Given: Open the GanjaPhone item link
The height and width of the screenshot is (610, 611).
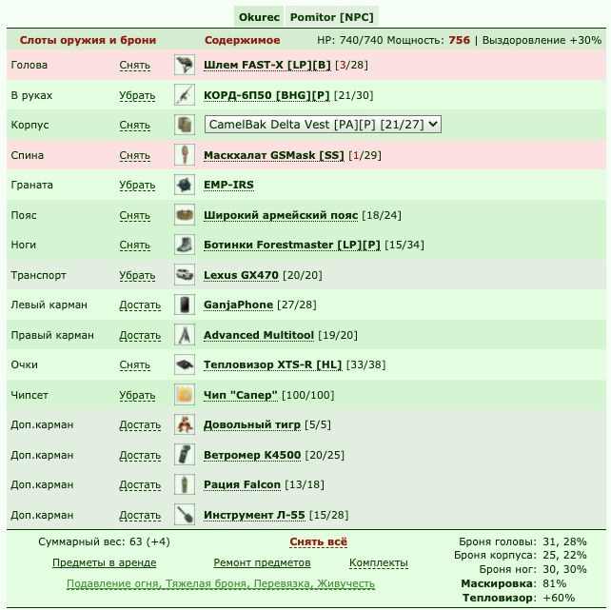Looking at the screenshot, I should (x=238, y=305).
